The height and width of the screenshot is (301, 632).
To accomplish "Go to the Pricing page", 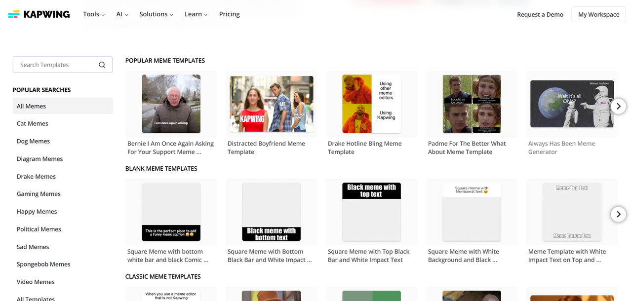I will (x=230, y=14).
